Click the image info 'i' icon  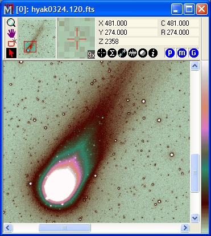click(x=153, y=53)
